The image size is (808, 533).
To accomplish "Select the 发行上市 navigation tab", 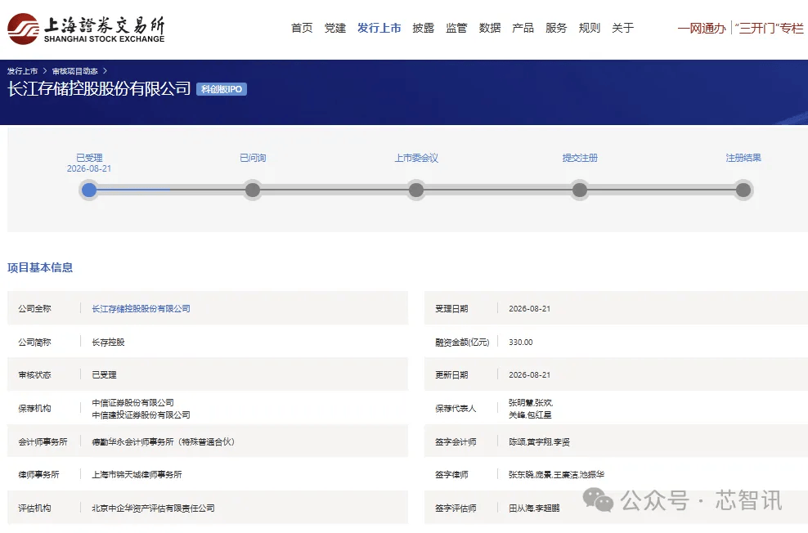I will tap(379, 28).
